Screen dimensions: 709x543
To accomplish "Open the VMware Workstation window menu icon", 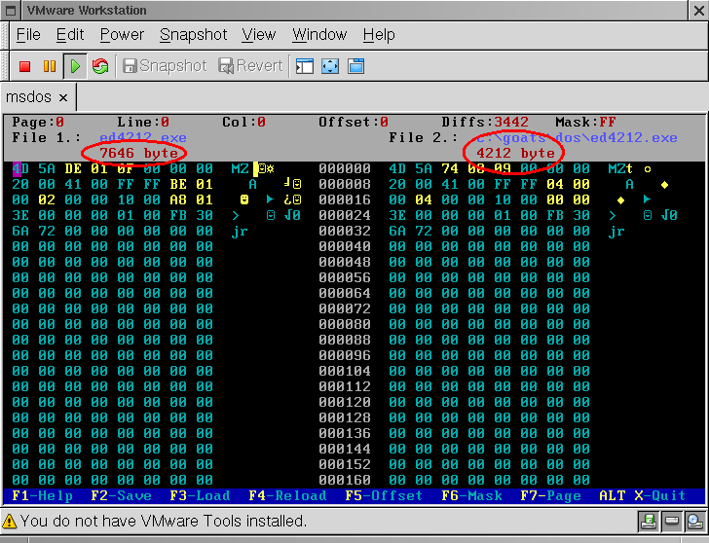I will coord(11,11).
